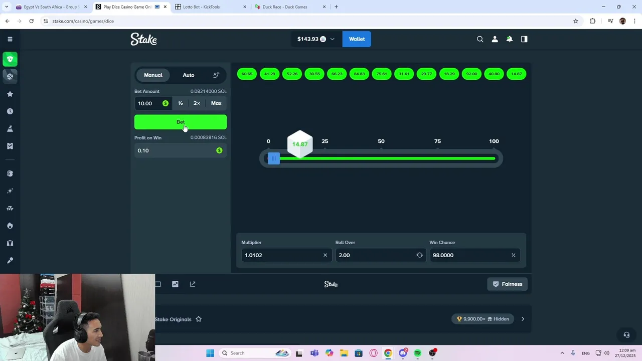The height and width of the screenshot is (361, 642).
Task: Open Chrome tab search dropdown arrow
Action: (6, 7)
